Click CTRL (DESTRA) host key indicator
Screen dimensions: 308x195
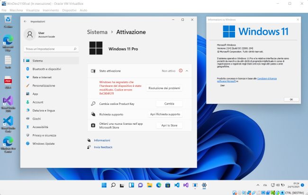click(x=294, y=193)
